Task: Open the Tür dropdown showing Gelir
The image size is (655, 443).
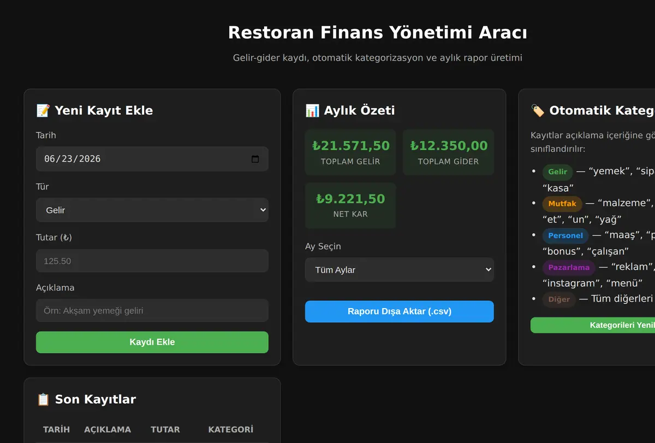Action: coord(152,210)
